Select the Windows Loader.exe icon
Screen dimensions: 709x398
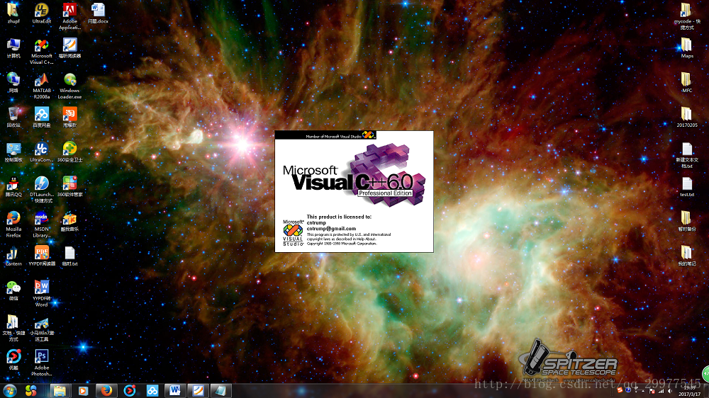click(69, 86)
